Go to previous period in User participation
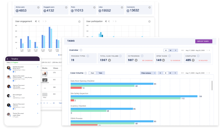 coord(109,21)
